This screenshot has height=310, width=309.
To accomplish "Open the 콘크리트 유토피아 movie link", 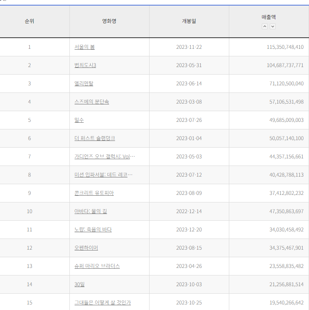I will (x=94, y=193).
